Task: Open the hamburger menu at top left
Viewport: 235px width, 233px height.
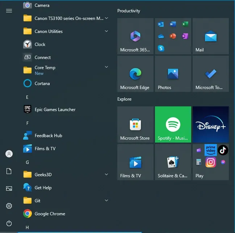Action: tap(9, 11)
